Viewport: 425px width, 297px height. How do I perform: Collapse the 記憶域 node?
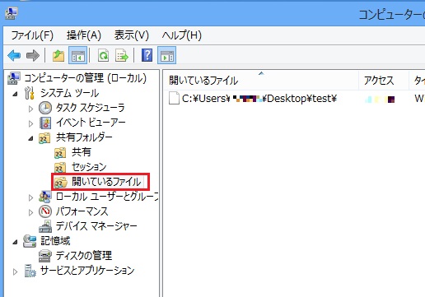pyautogui.click(x=15, y=242)
